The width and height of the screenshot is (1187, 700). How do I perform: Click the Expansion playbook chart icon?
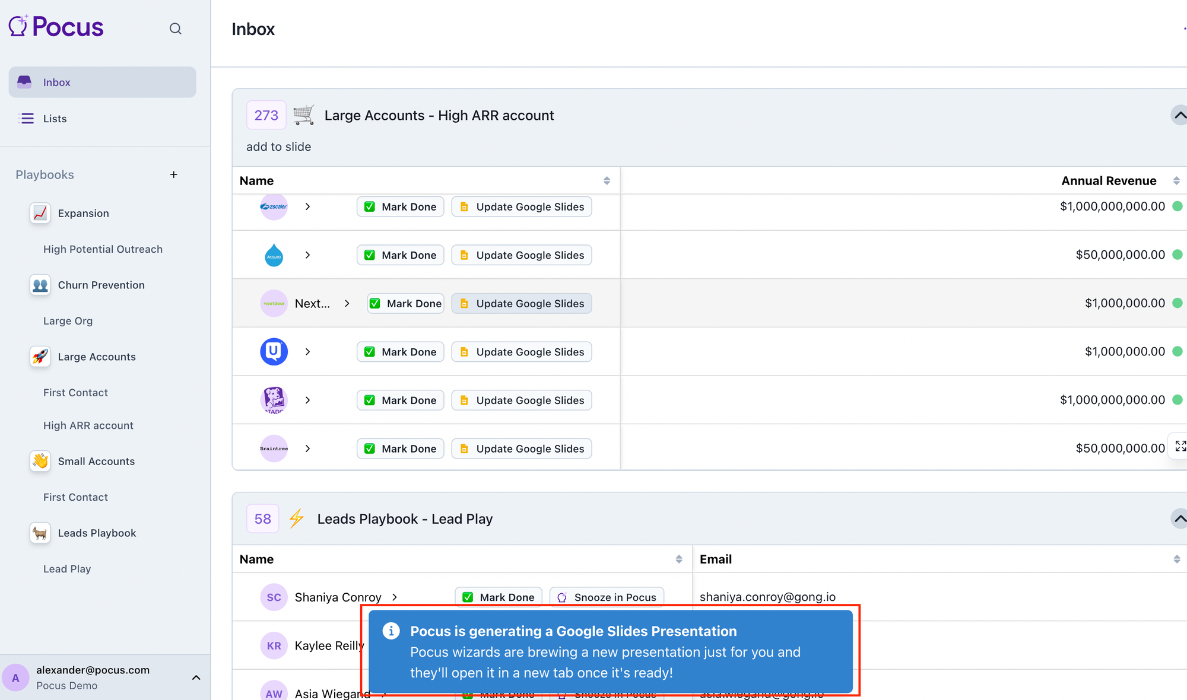(x=40, y=213)
